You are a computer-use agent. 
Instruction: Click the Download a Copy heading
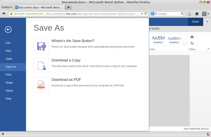click(x=66, y=60)
